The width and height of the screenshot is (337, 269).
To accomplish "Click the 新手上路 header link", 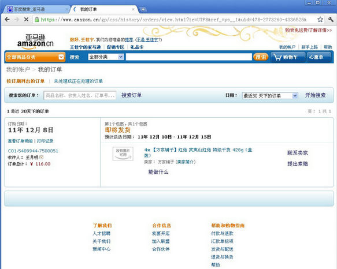I will click(x=309, y=47).
